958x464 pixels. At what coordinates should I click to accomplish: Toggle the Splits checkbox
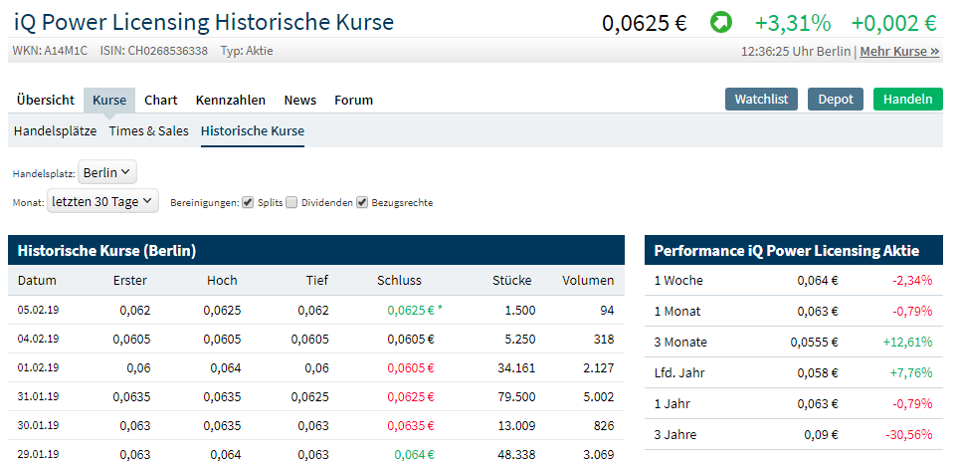248,202
